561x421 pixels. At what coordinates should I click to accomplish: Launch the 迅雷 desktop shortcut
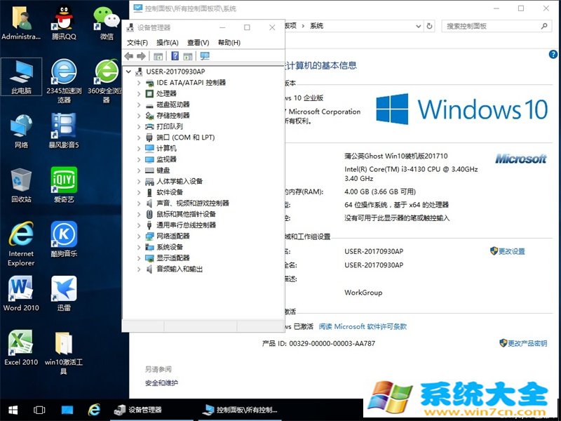point(64,293)
